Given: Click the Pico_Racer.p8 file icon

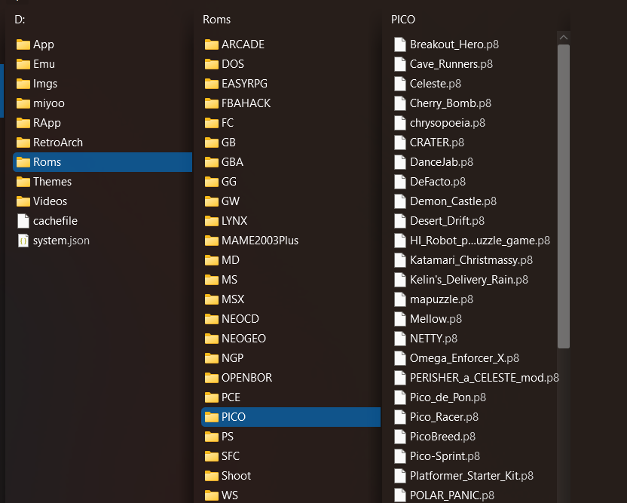Looking at the screenshot, I should click(400, 417).
